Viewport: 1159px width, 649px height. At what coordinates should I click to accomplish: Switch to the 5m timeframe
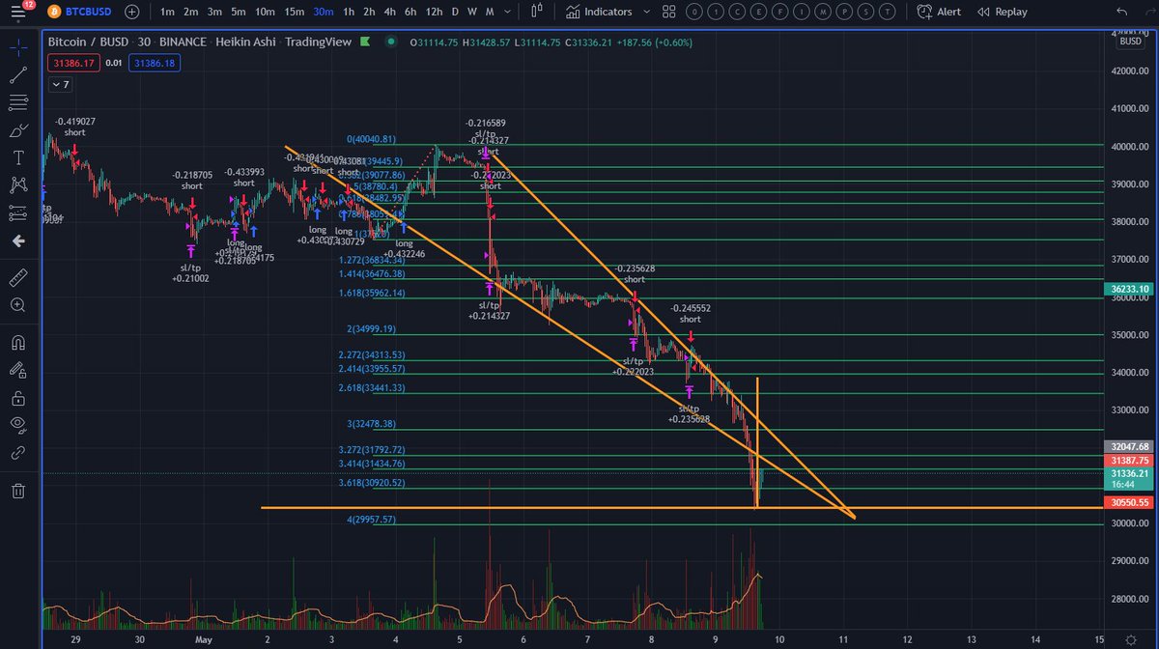click(239, 12)
